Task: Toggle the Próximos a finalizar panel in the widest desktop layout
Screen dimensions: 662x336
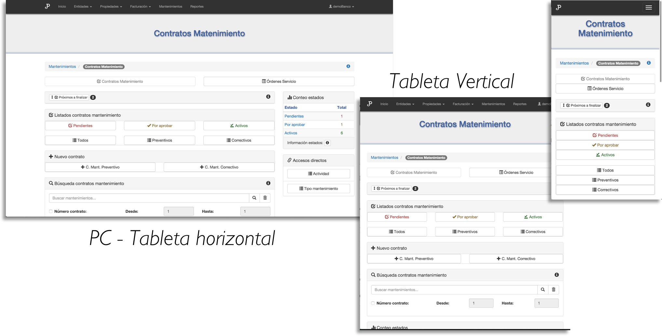Action: [69, 97]
